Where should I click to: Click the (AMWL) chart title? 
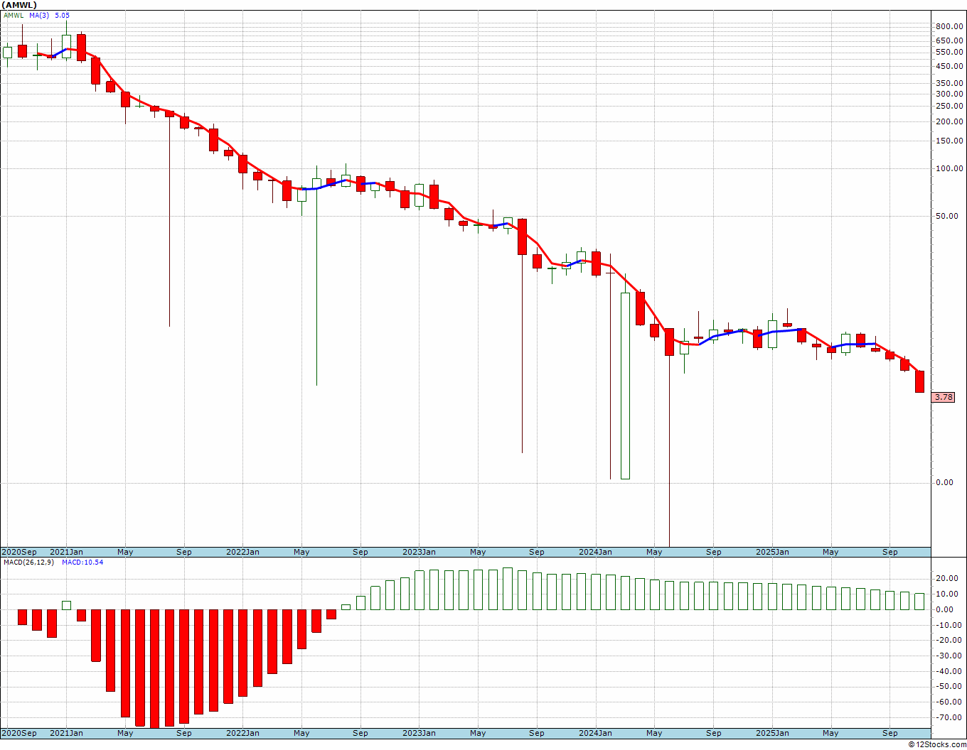[20, 5]
